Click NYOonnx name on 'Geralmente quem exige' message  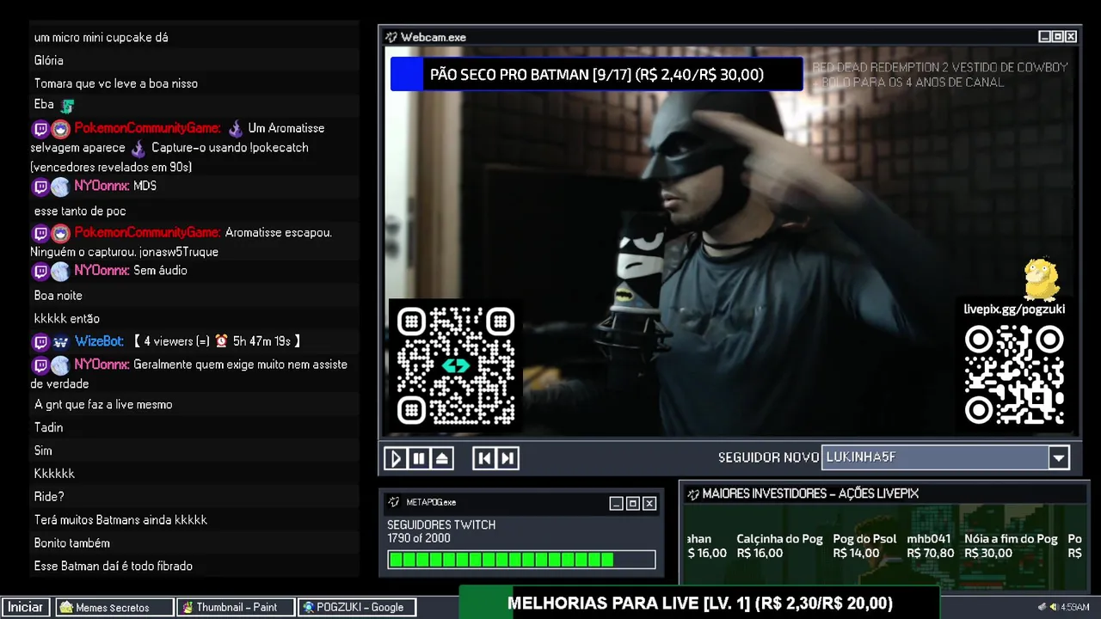tap(101, 365)
